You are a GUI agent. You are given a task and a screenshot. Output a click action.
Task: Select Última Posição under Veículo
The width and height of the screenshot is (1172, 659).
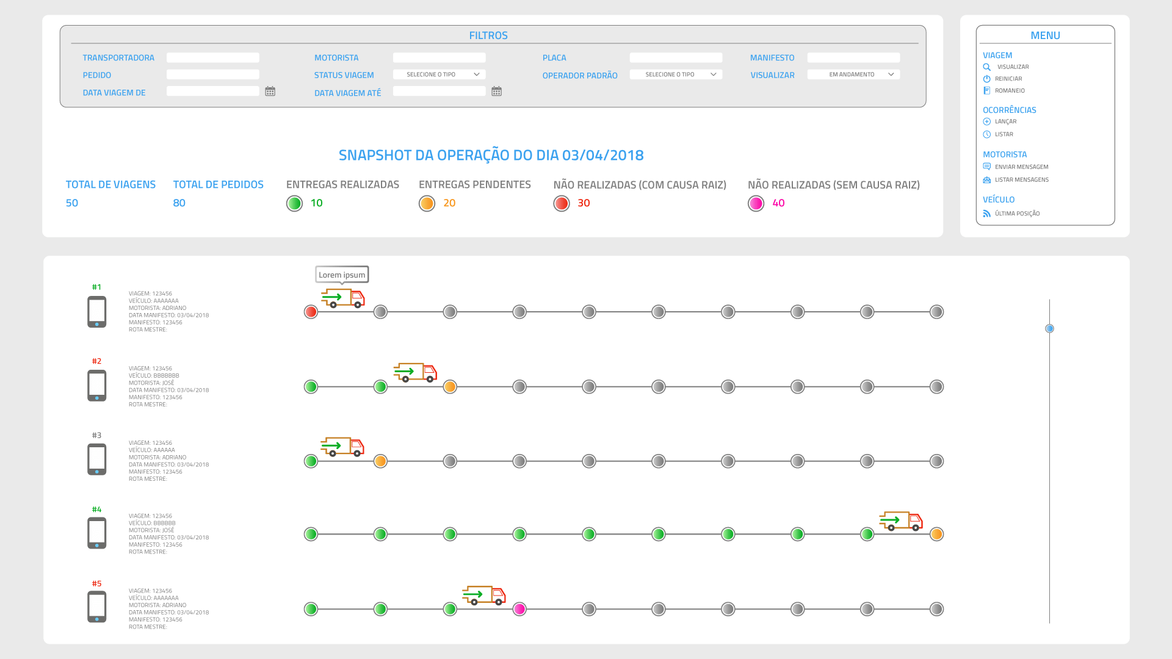1017,214
